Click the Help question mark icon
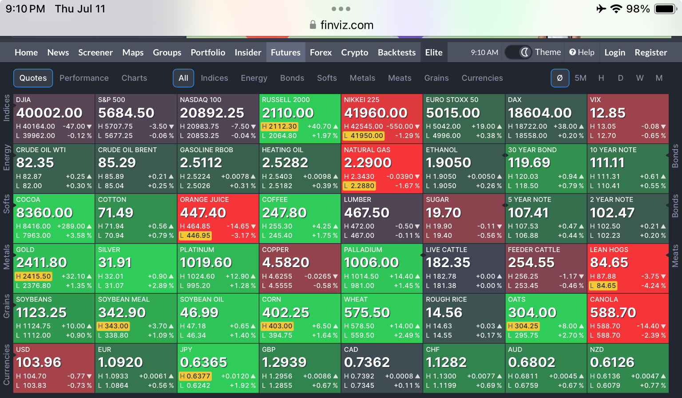 click(573, 52)
